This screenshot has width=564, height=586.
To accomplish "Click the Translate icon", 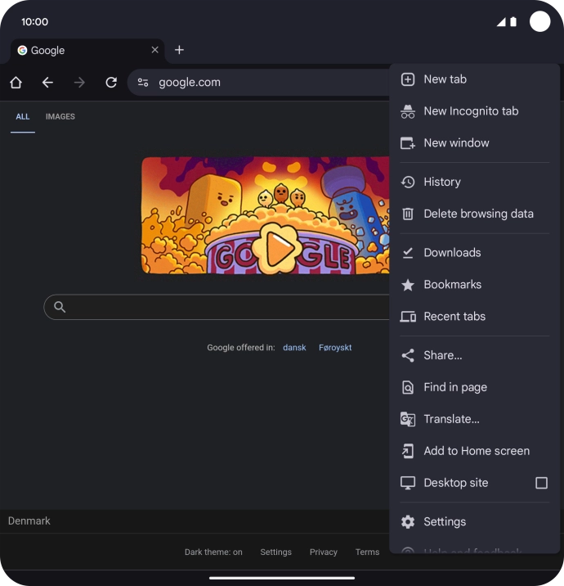I will tap(408, 419).
